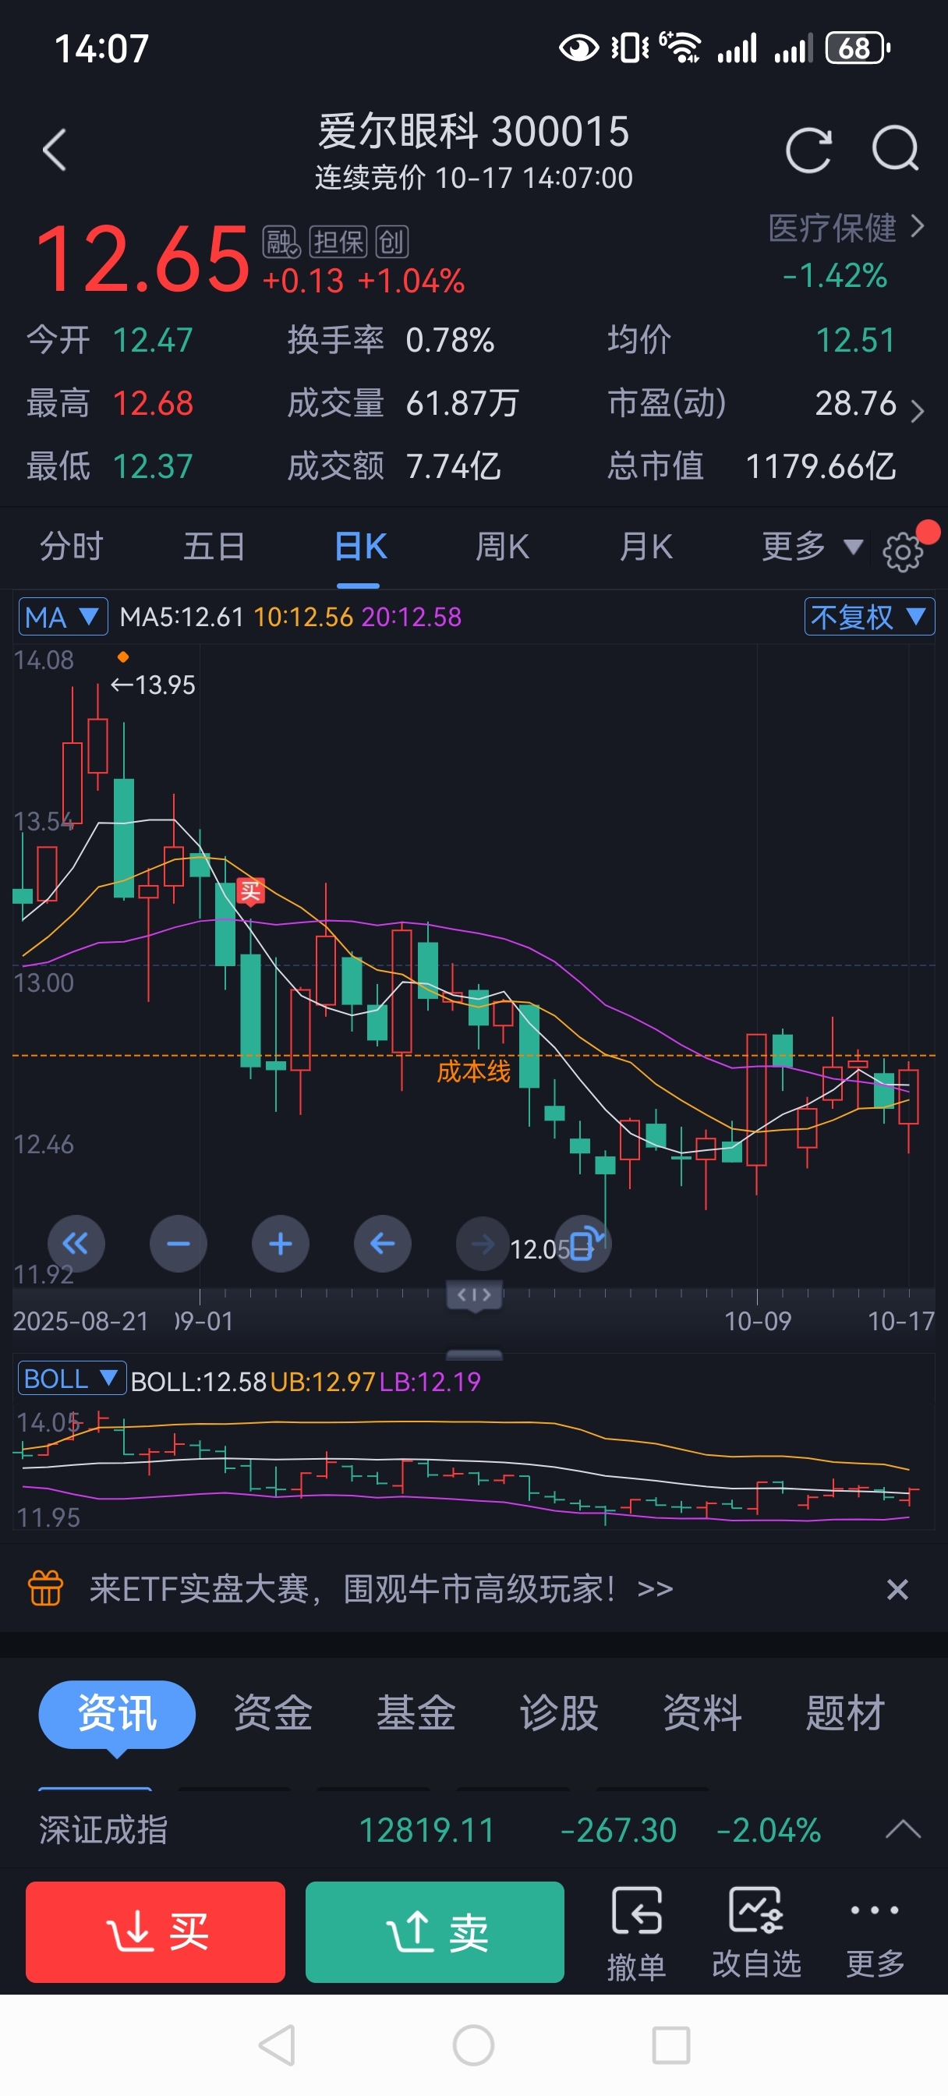Refresh the stock quote data
948x2096 pixels.
pos(808,150)
